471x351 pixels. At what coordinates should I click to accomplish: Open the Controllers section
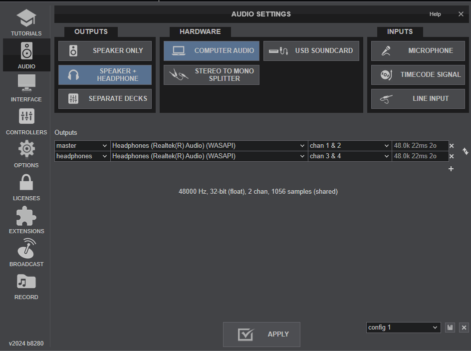(26, 121)
